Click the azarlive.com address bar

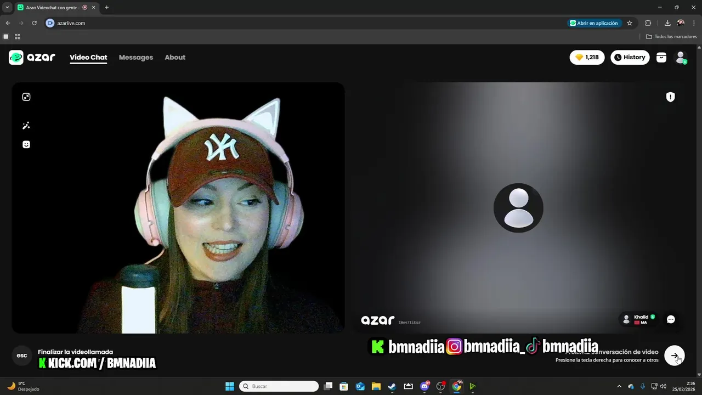pyautogui.click(x=307, y=23)
